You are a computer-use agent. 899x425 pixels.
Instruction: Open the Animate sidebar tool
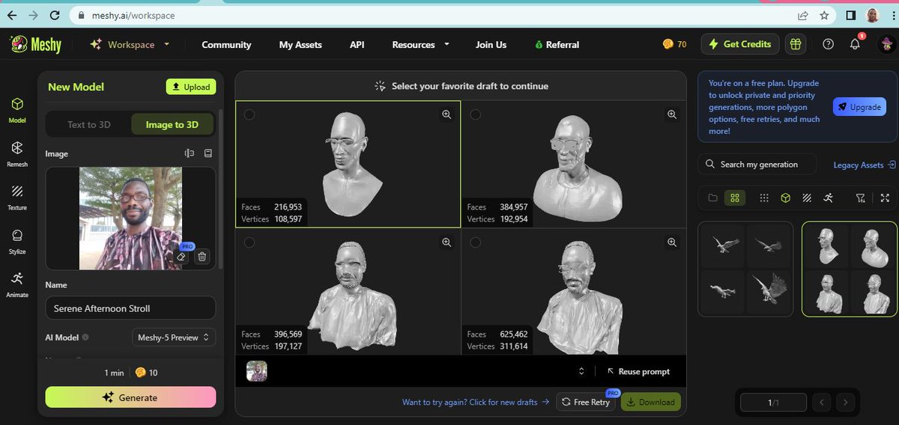pos(17,285)
